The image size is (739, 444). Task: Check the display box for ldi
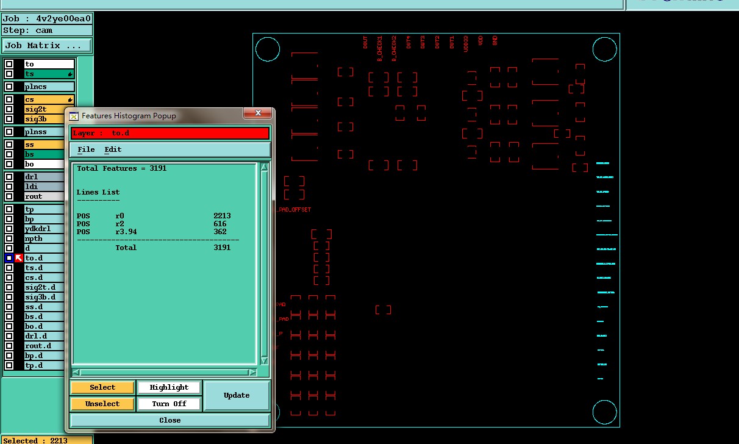click(9, 187)
